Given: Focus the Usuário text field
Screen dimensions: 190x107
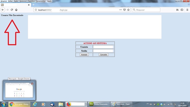Looking at the screenshot, I should pyautogui.click(x=103, y=47).
